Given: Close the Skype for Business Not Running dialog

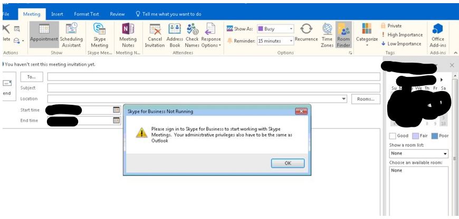Looking at the screenshot, I should pos(301,111).
